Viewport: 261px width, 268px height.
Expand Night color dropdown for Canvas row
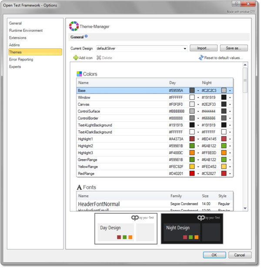pos(230,104)
